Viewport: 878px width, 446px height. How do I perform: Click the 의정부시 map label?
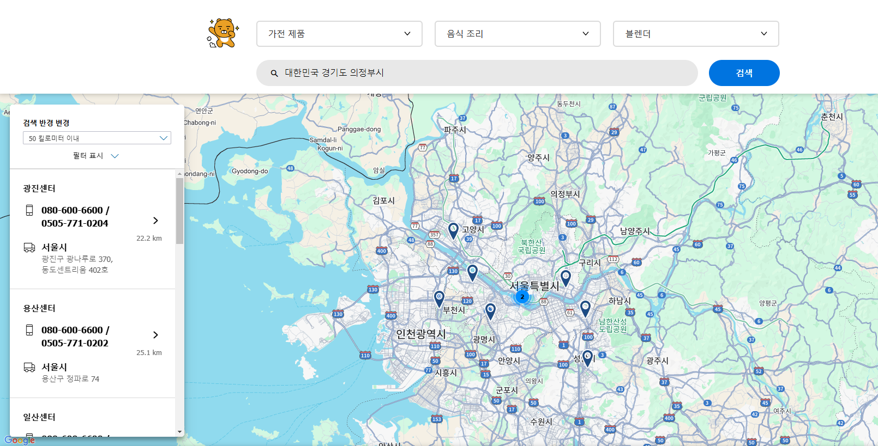pyautogui.click(x=565, y=194)
